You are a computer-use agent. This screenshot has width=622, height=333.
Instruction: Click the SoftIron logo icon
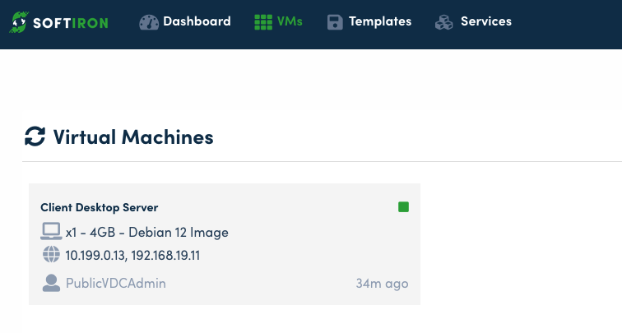click(x=18, y=22)
